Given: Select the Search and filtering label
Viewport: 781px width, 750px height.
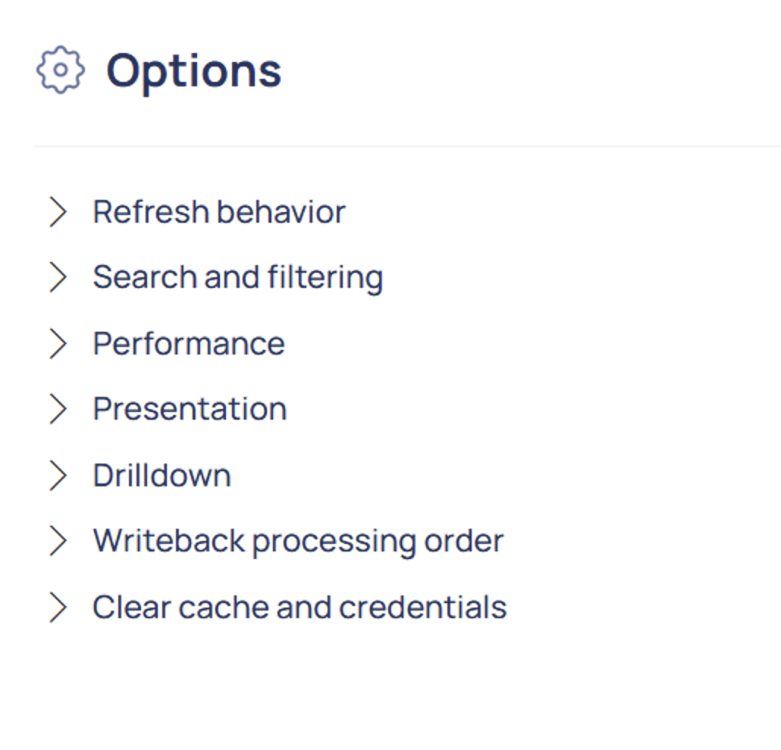Looking at the screenshot, I should point(237,278).
